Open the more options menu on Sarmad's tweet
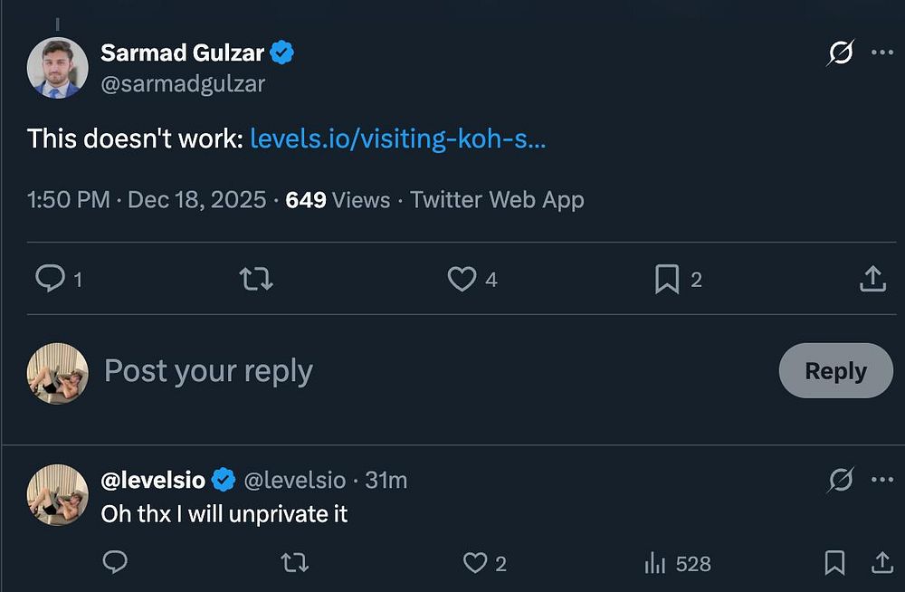Screen dimensions: 905x592 (x=881, y=53)
